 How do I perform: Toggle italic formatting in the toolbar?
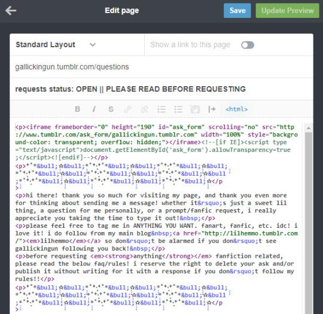(94, 109)
